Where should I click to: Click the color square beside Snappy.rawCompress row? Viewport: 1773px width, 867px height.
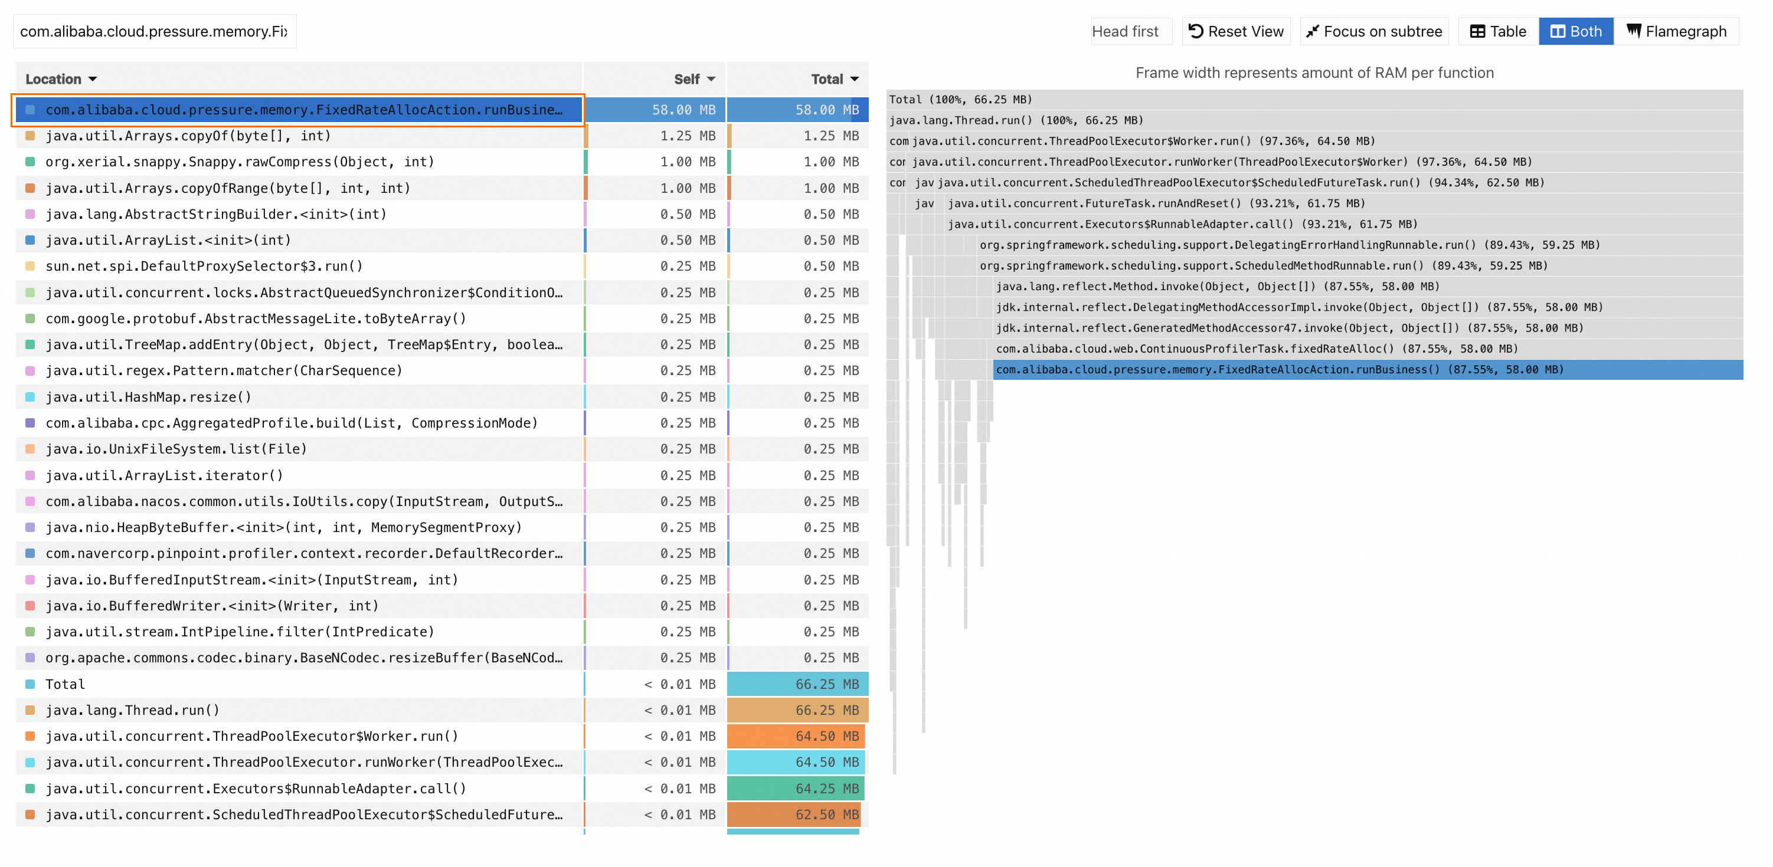(x=30, y=162)
